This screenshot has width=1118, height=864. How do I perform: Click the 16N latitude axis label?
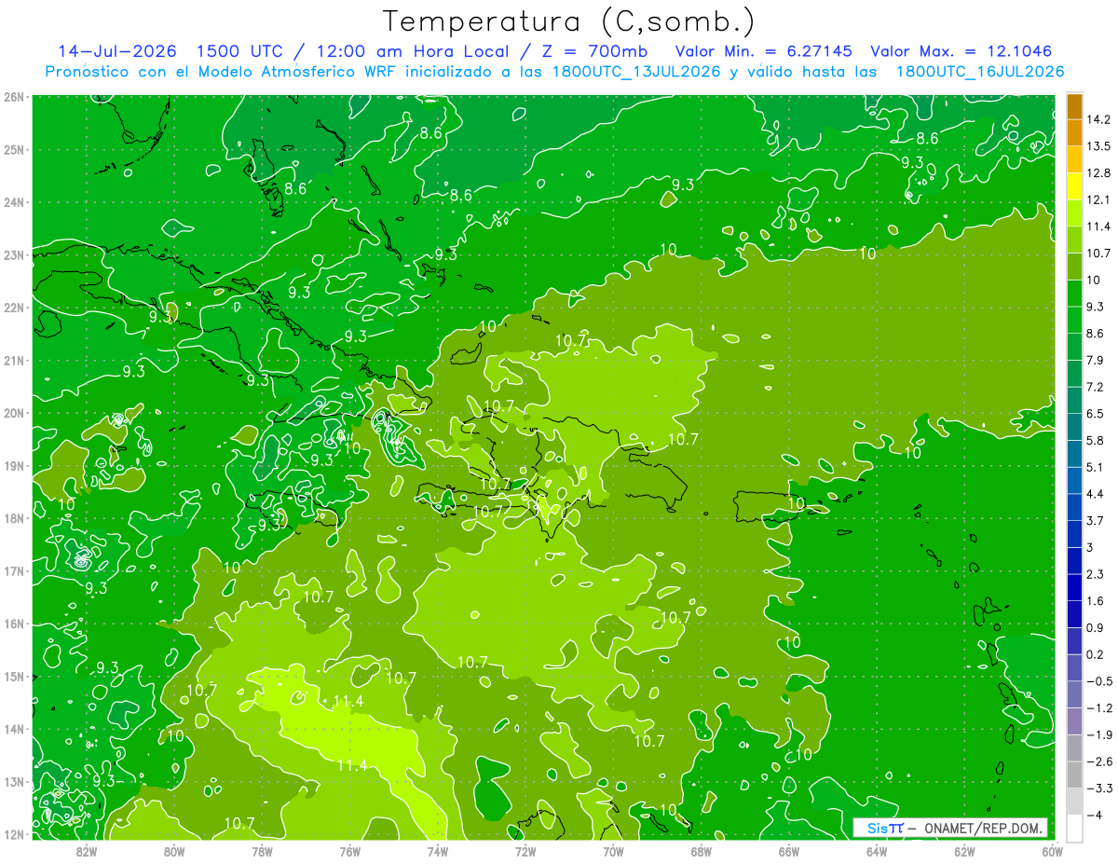pyautogui.click(x=13, y=624)
